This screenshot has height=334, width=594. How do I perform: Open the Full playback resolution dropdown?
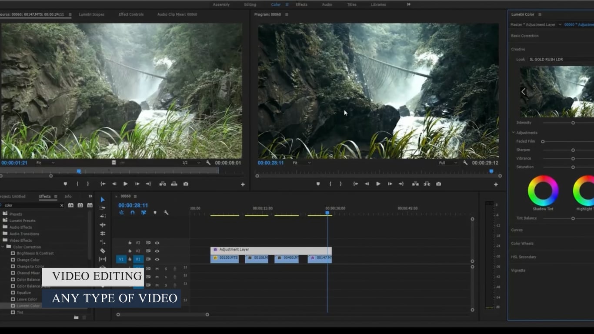pos(448,163)
